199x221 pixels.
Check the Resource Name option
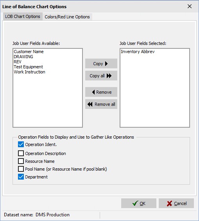[x=21, y=161]
